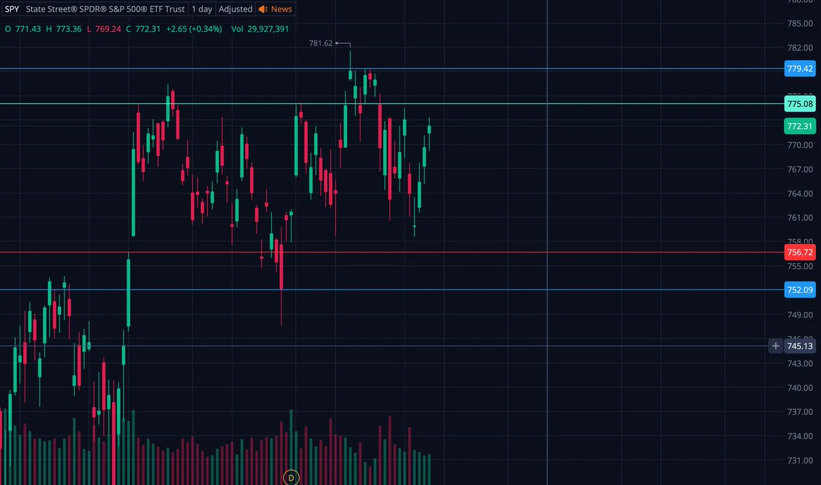821x485 pixels.
Task: Open the SPY ticker symbol selector
Action: 12,9
